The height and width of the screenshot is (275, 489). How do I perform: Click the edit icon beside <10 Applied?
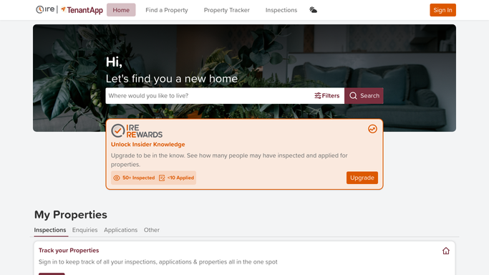(x=162, y=178)
